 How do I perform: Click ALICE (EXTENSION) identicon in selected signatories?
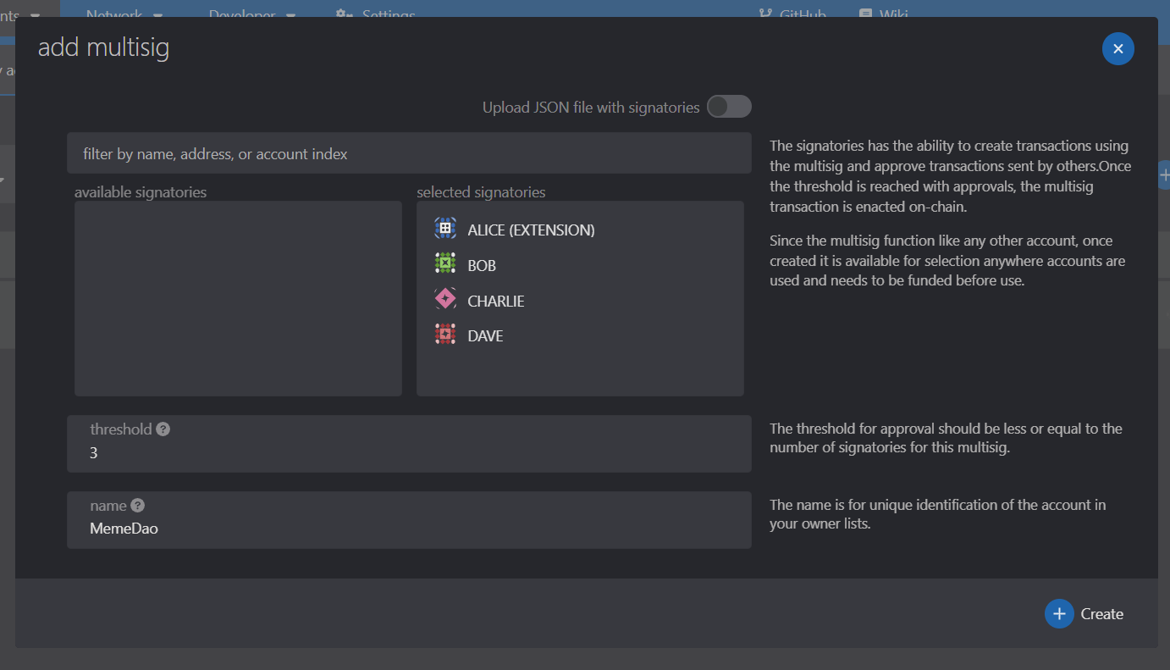click(445, 229)
